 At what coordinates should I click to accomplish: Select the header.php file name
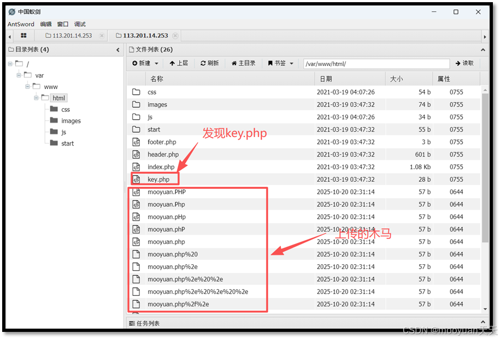pos(163,154)
